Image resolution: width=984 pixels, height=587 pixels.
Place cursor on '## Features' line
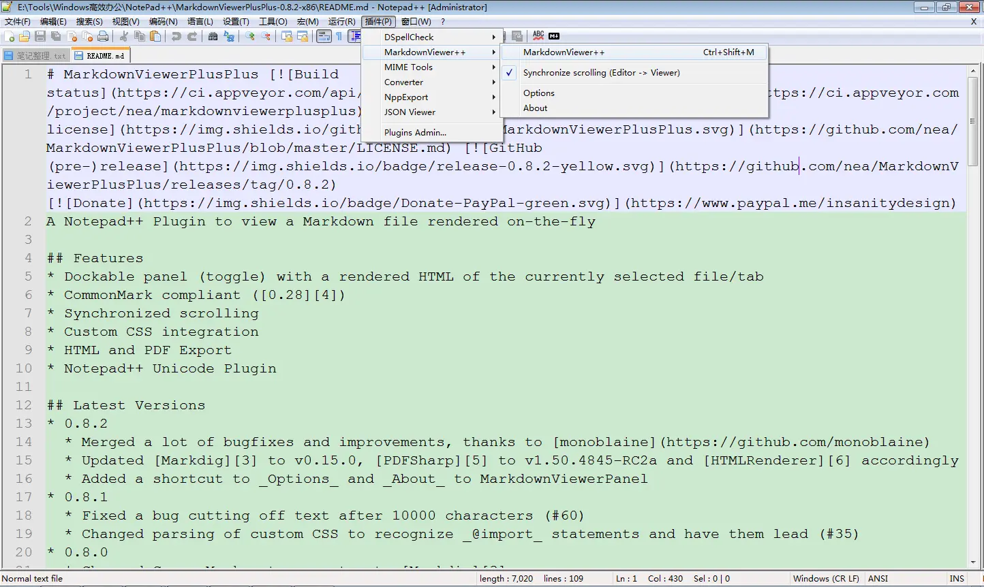[95, 258]
